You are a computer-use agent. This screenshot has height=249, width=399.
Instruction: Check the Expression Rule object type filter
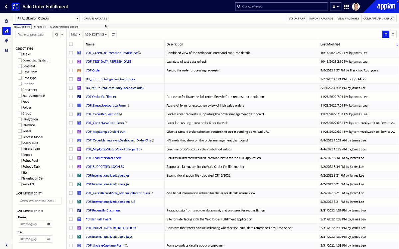(x=20, y=96)
